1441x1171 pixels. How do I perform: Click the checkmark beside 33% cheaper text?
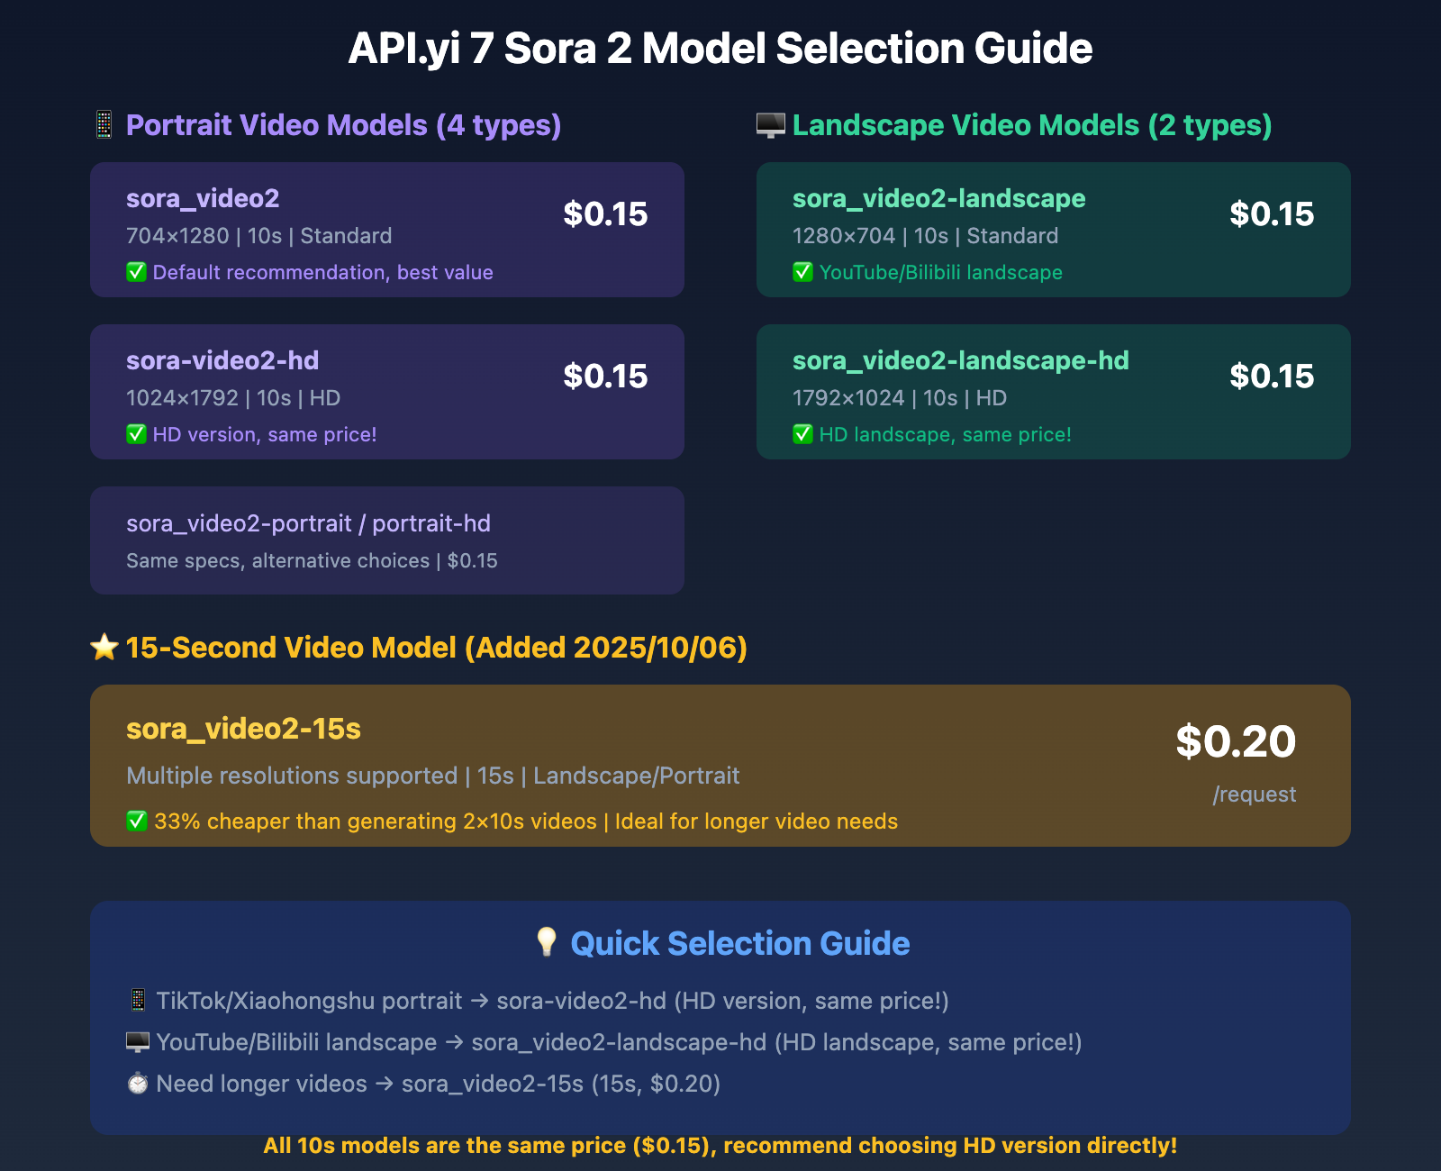coord(137,822)
